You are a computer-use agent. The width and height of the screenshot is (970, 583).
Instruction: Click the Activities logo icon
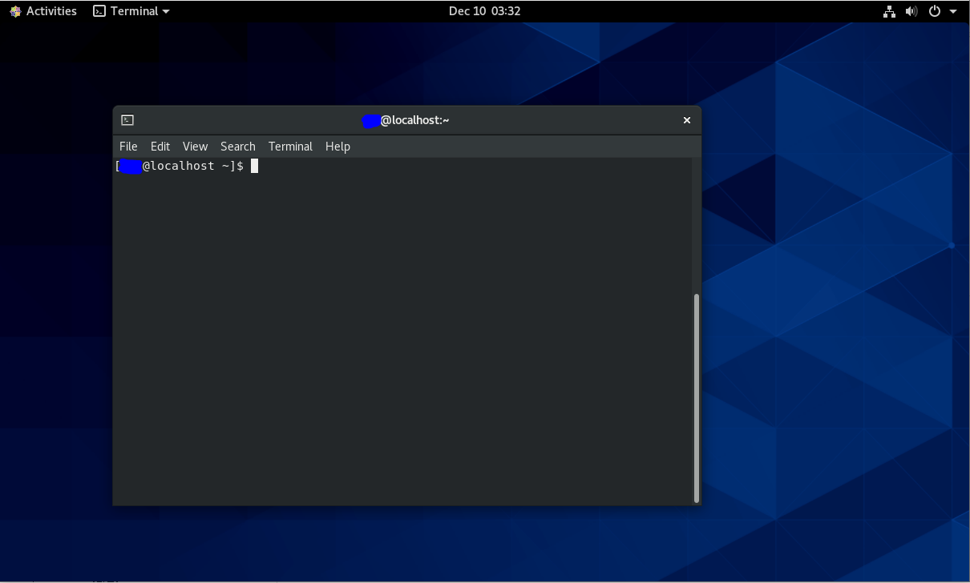[x=15, y=11]
